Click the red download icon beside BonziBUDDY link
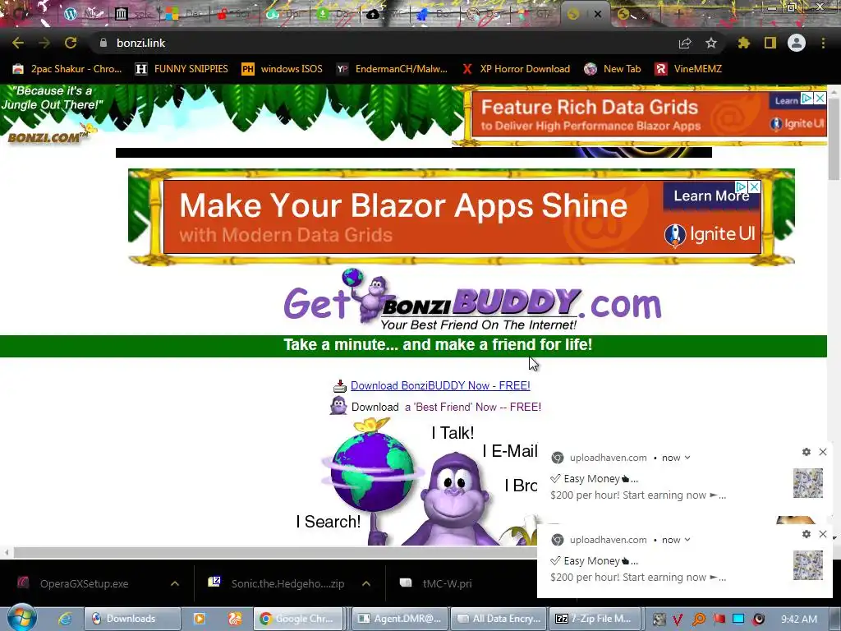This screenshot has width=841, height=631. (x=339, y=386)
